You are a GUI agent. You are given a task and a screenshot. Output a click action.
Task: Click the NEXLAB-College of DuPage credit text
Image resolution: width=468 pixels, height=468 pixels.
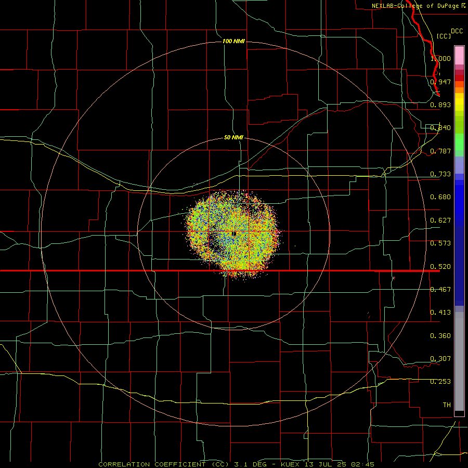pos(419,6)
